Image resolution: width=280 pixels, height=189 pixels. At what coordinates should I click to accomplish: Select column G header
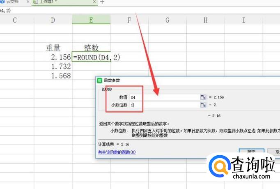pos(168,20)
